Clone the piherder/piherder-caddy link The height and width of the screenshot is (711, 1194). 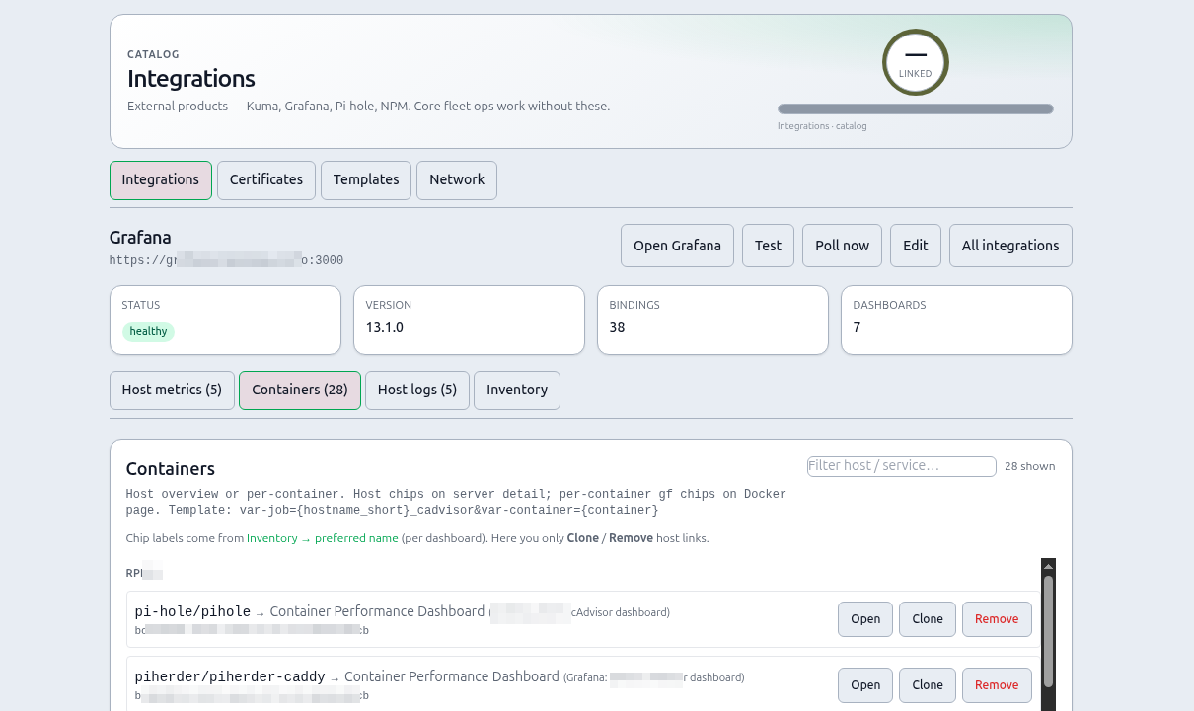pyautogui.click(x=928, y=685)
